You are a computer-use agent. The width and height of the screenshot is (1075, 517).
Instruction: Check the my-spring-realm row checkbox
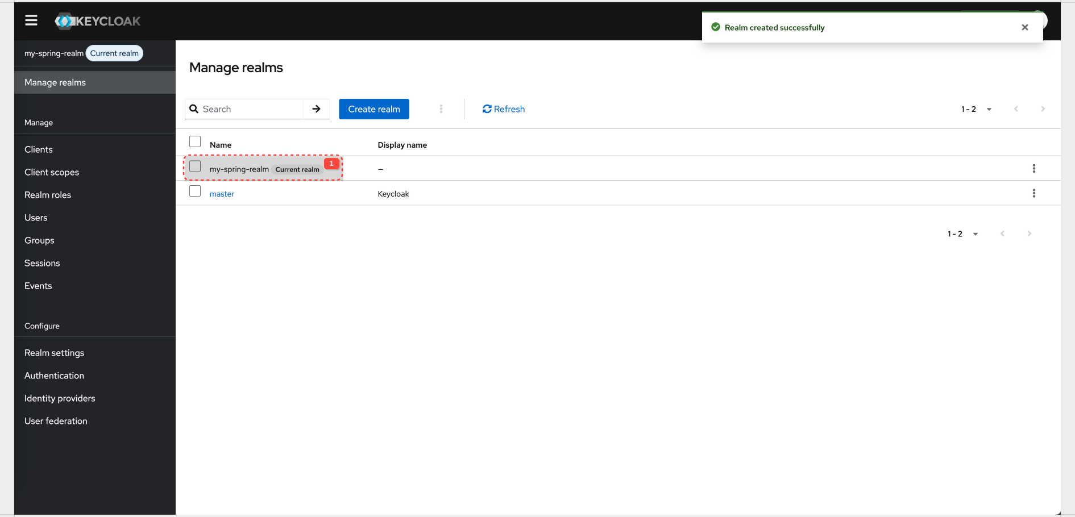point(195,166)
